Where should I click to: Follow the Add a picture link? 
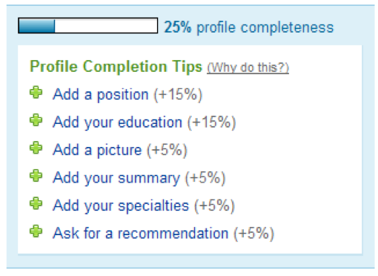pos(97,150)
